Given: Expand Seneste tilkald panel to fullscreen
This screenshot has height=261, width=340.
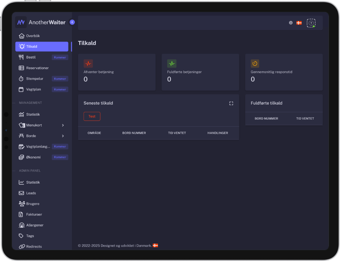Looking at the screenshot, I should (231, 103).
